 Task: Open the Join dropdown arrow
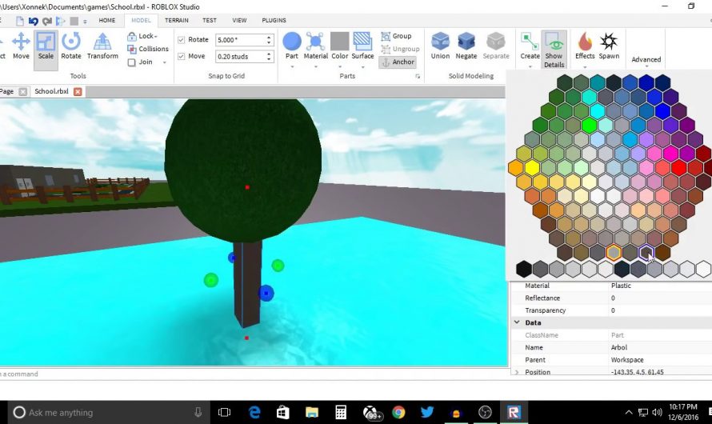[x=164, y=62]
